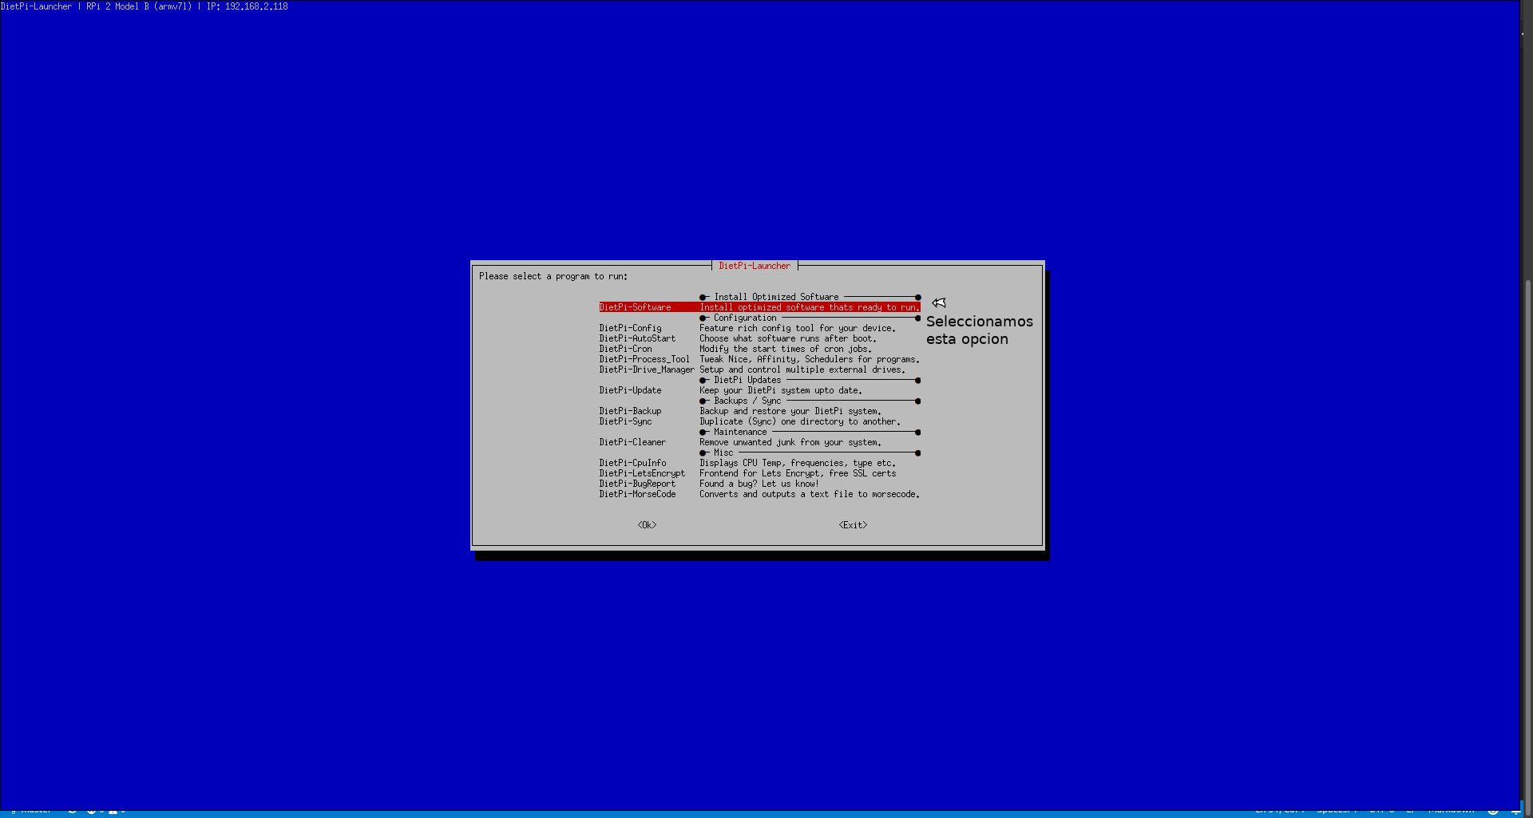The width and height of the screenshot is (1533, 818).
Task: Select DietPi-LetsEncrypt entry
Action: (642, 473)
